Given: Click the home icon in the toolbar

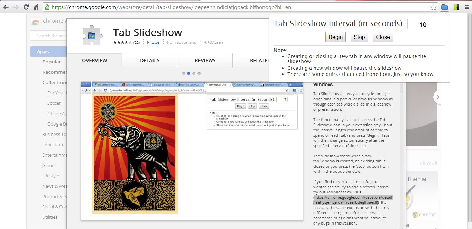Looking at the screenshot, I should pos(36,7).
